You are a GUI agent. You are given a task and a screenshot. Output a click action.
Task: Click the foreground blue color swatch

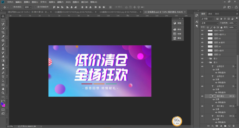[x=2, y=104]
